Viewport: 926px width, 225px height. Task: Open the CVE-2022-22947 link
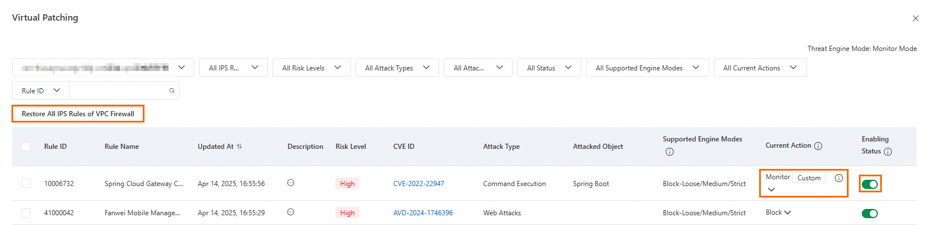[x=419, y=184]
